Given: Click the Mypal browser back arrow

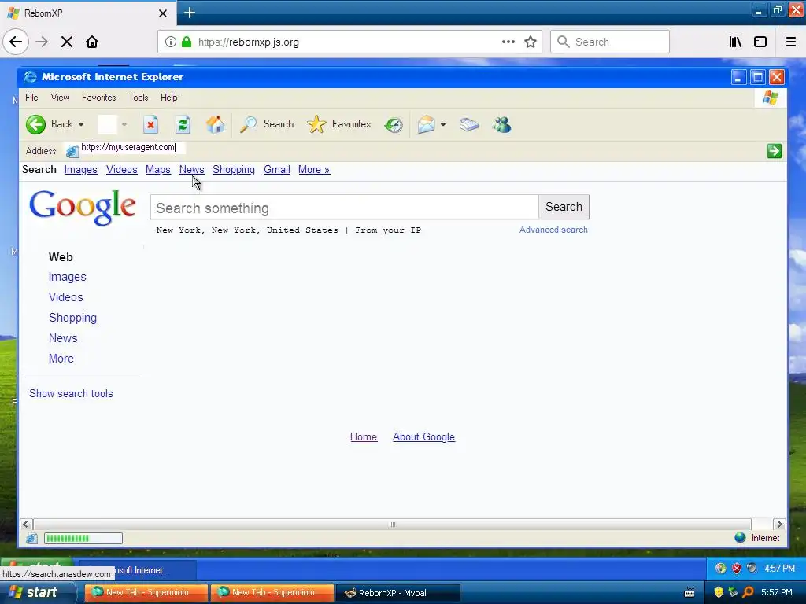Looking at the screenshot, I should click(16, 42).
